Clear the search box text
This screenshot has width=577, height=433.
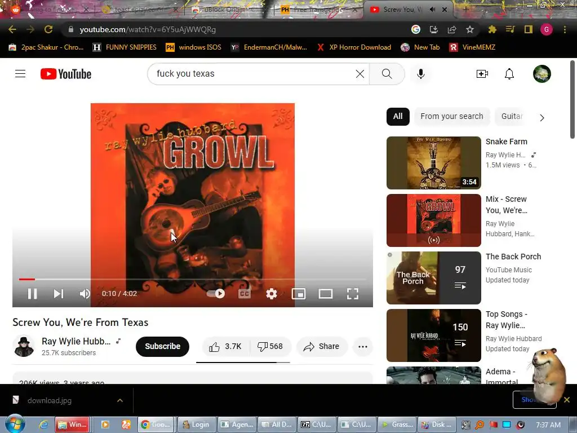[360, 74]
